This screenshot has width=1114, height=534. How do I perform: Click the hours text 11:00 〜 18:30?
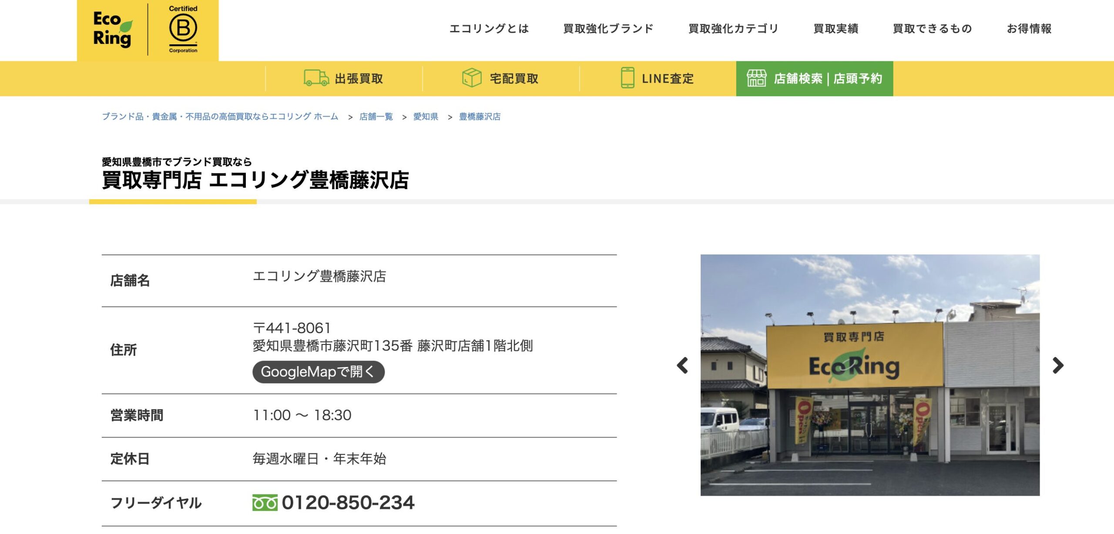302,415
